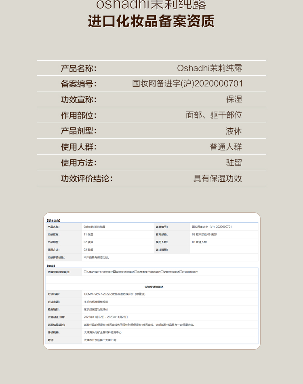This screenshot has width=303, height=384.
Task: Click the 备注说明 label
Action: [x=162, y=250]
